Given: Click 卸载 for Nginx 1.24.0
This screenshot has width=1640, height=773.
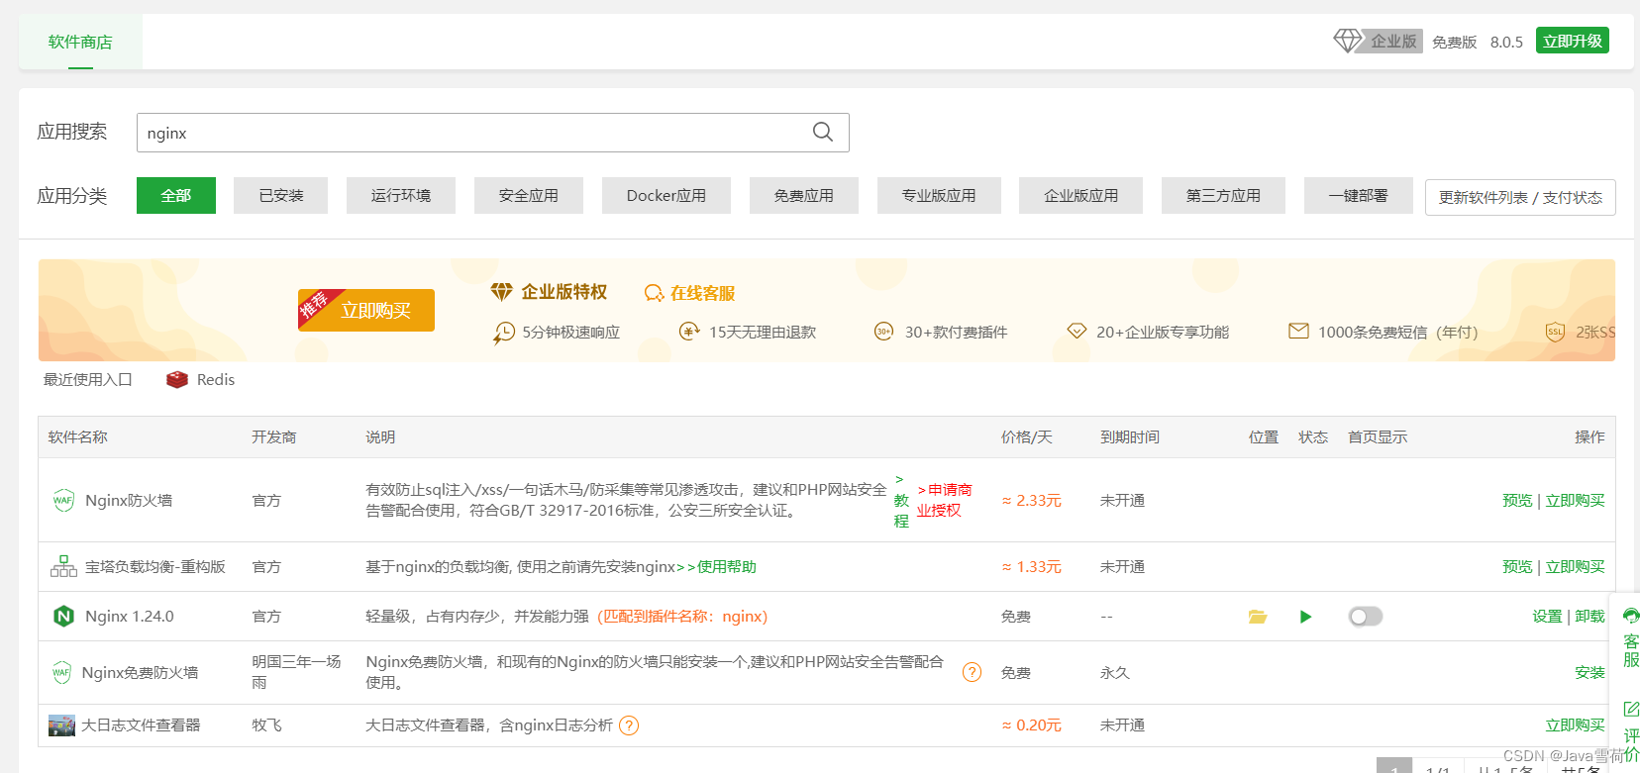Looking at the screenshot, I should 1589,616.
